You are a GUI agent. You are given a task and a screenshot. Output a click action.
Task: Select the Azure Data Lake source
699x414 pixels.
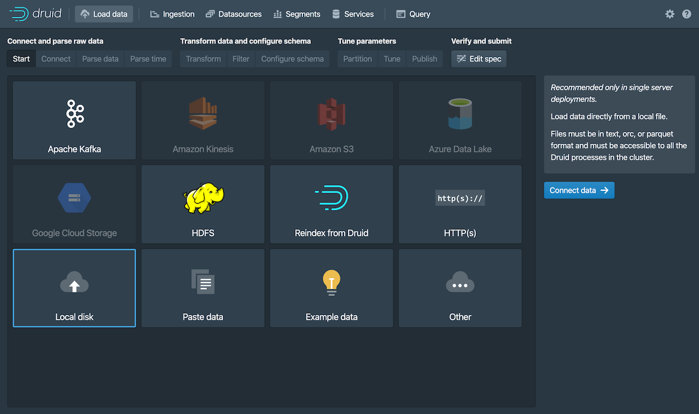[x=460, y=120]
